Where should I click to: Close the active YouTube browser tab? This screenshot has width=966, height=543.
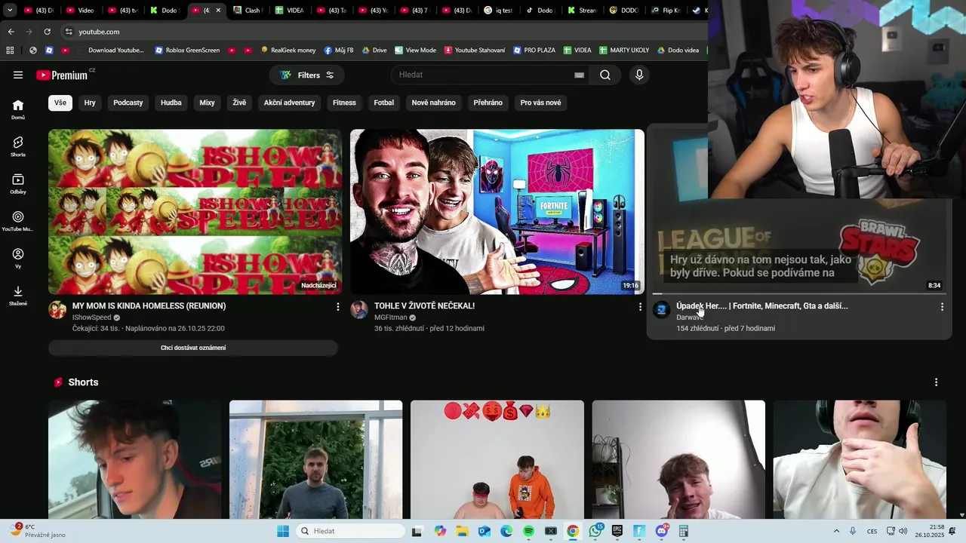point(218,11)
